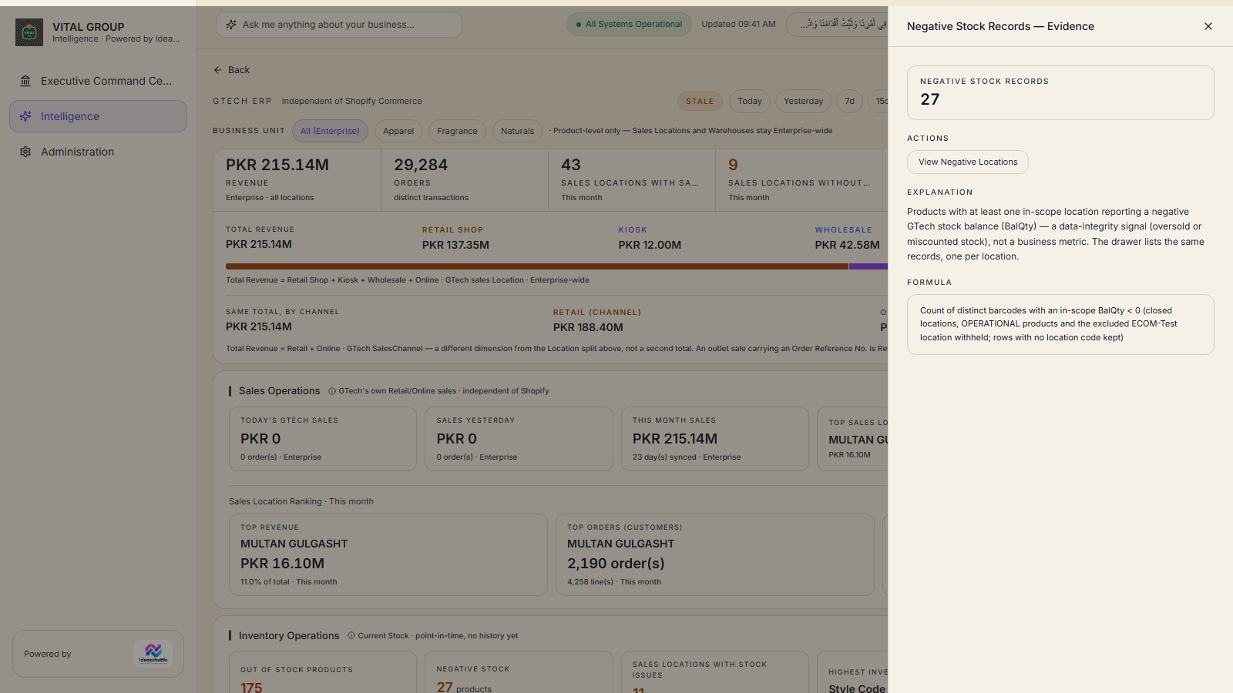The height and width of the screenshot is (693, 1233).
Task: Click the brown Retail Shop revenue bar segment
Action: 537,266
